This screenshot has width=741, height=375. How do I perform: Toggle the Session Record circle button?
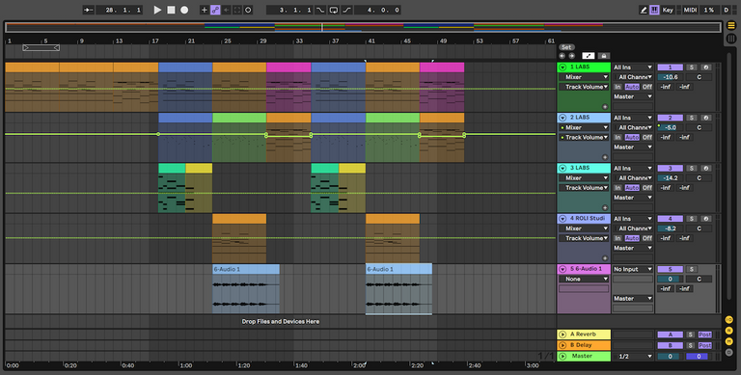[x=248, y=10]
